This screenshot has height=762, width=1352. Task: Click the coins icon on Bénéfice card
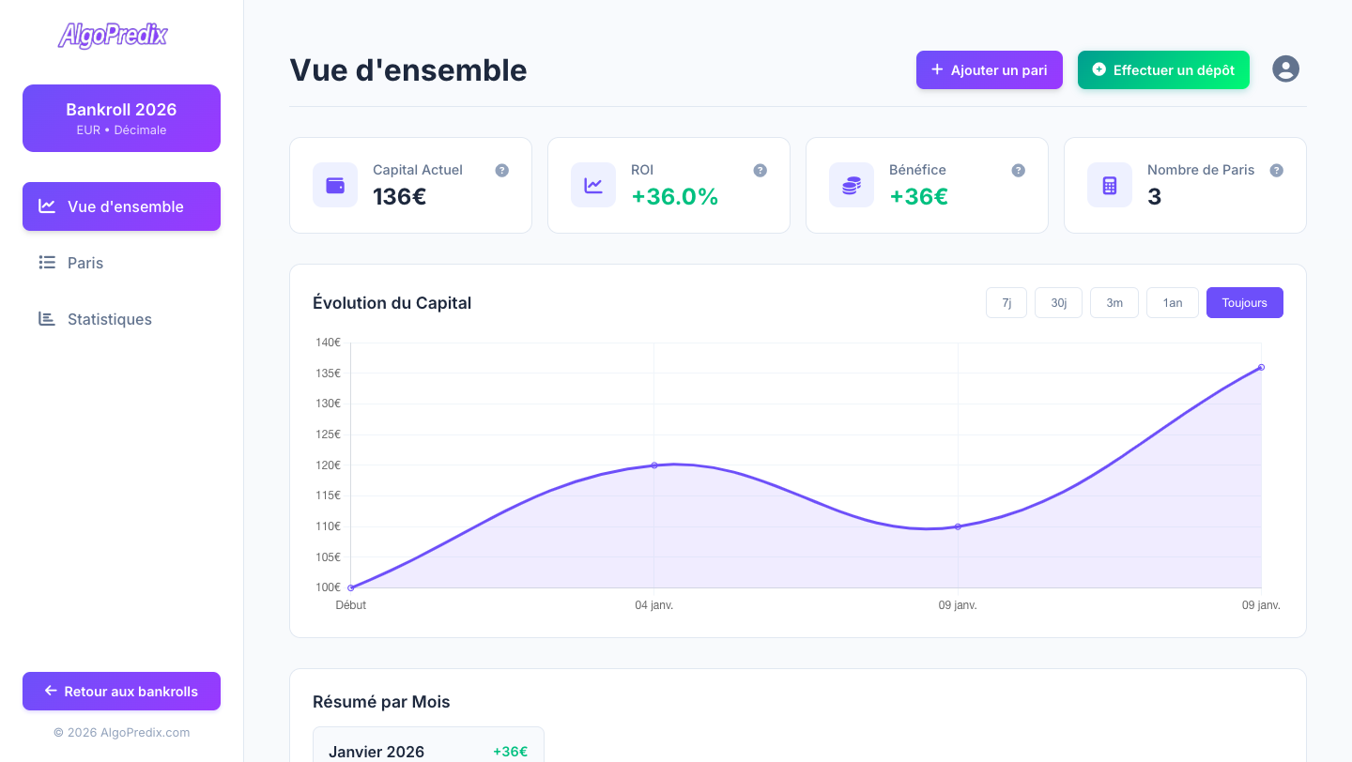click(852, 185)
